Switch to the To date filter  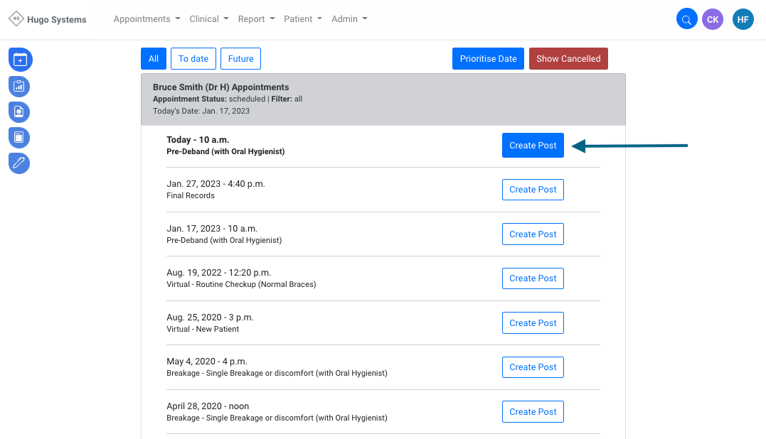[193, 59]
